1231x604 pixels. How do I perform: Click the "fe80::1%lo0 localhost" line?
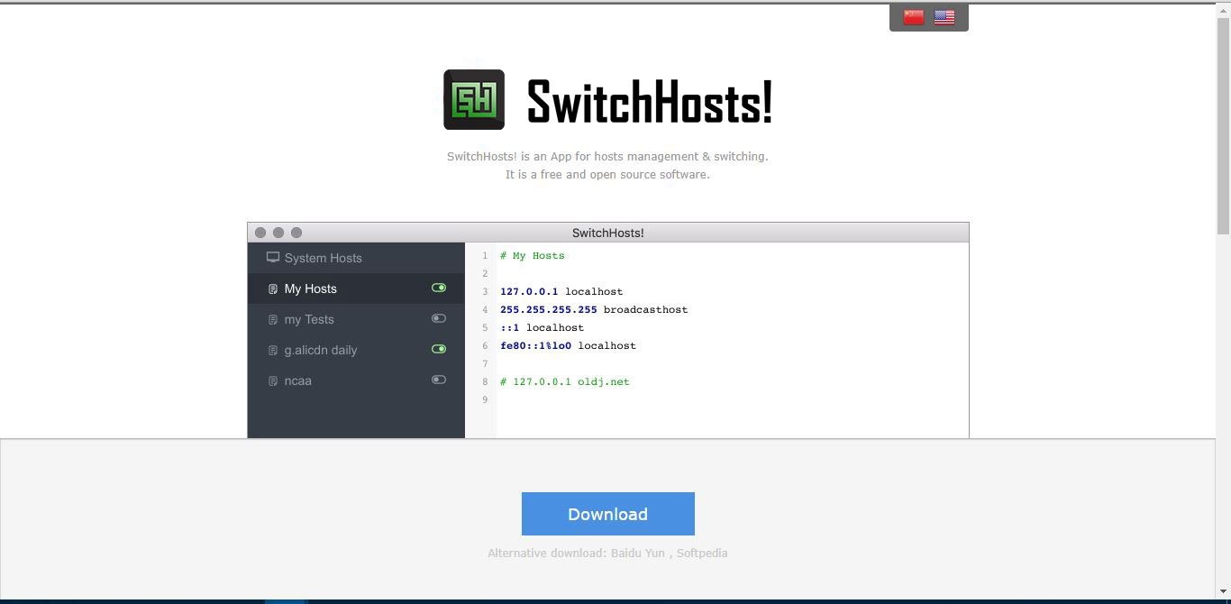point(568,346)
